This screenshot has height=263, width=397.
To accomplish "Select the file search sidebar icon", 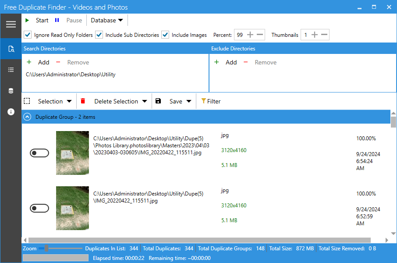I will pos(11,49).
